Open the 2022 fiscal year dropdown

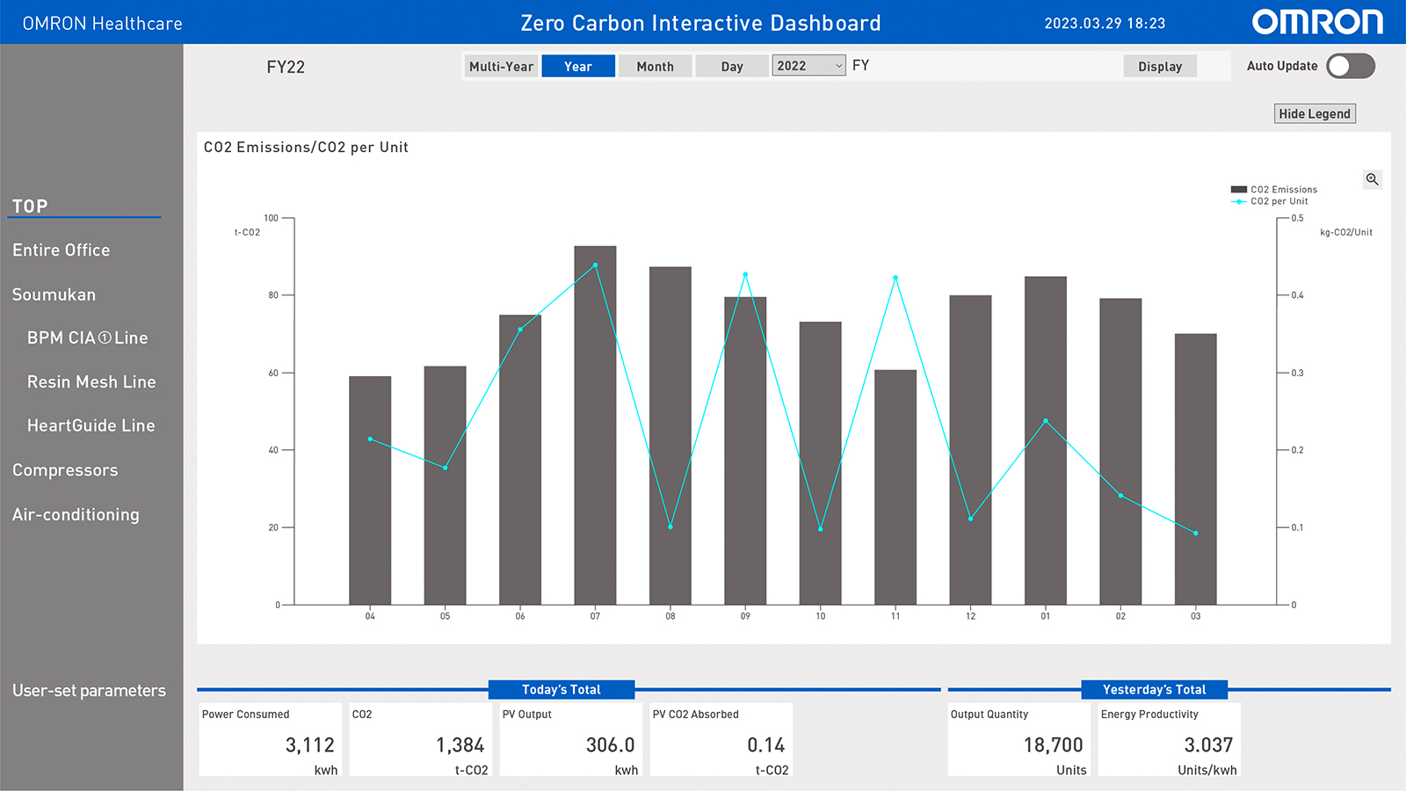(808, 66)
